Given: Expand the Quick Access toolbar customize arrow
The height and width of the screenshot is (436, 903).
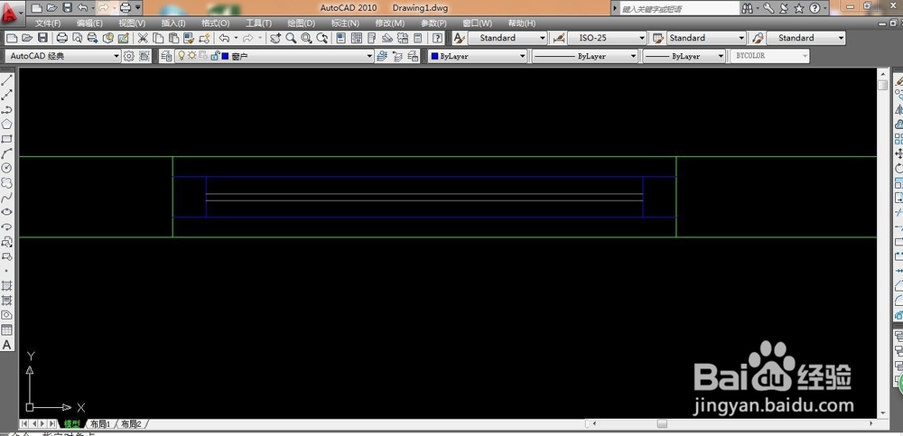Looking at the screenshot, I should [x=138, y=7].
